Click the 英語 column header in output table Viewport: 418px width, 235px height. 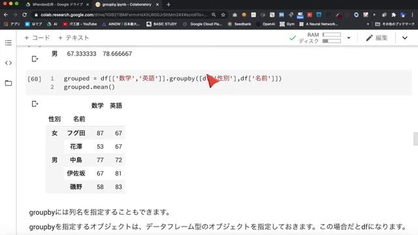tap(116, 106)
